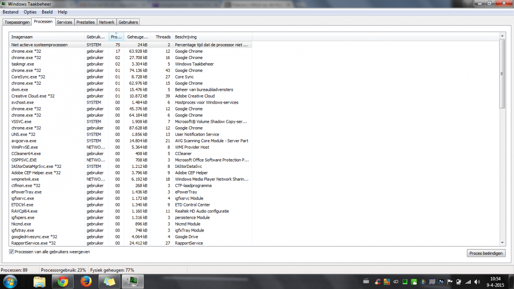This screenshot has height=289, width=514.
Task: Select the UNS.exe *32 process row
Action: tap(130, 134)
